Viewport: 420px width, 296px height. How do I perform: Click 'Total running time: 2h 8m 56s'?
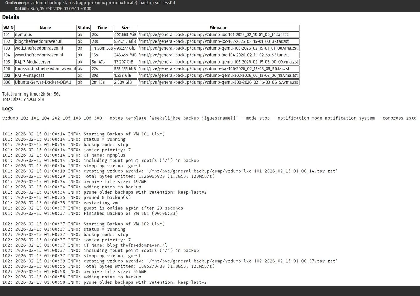click(31, 94)
